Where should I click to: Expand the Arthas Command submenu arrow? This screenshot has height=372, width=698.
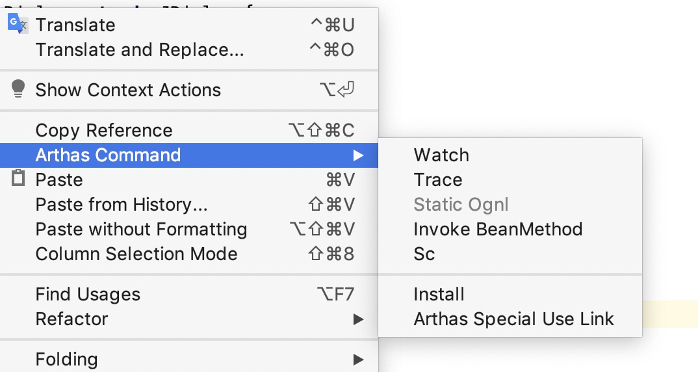(x=358, y=155)
